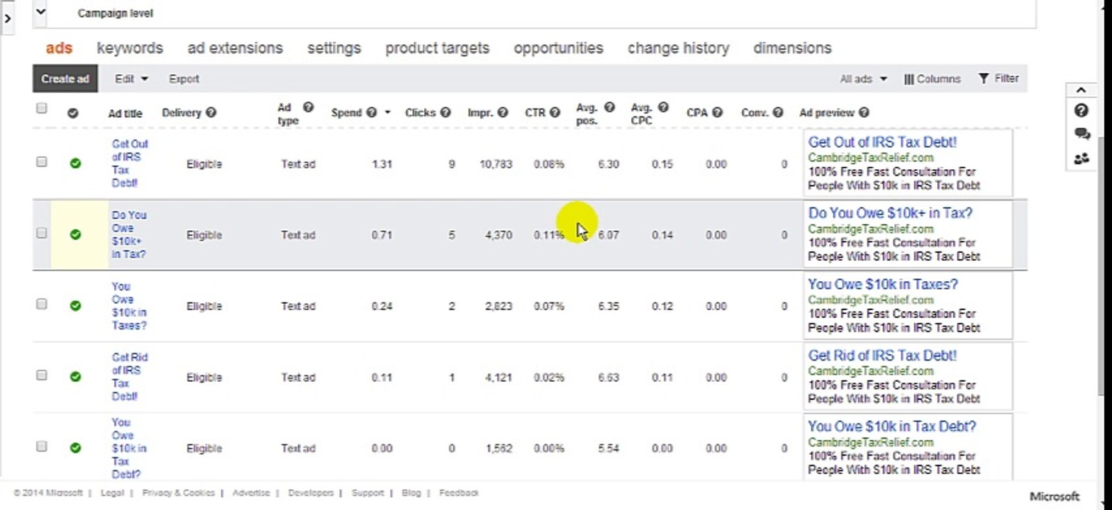Open the All ads filter dropdown

pos(863,79)
